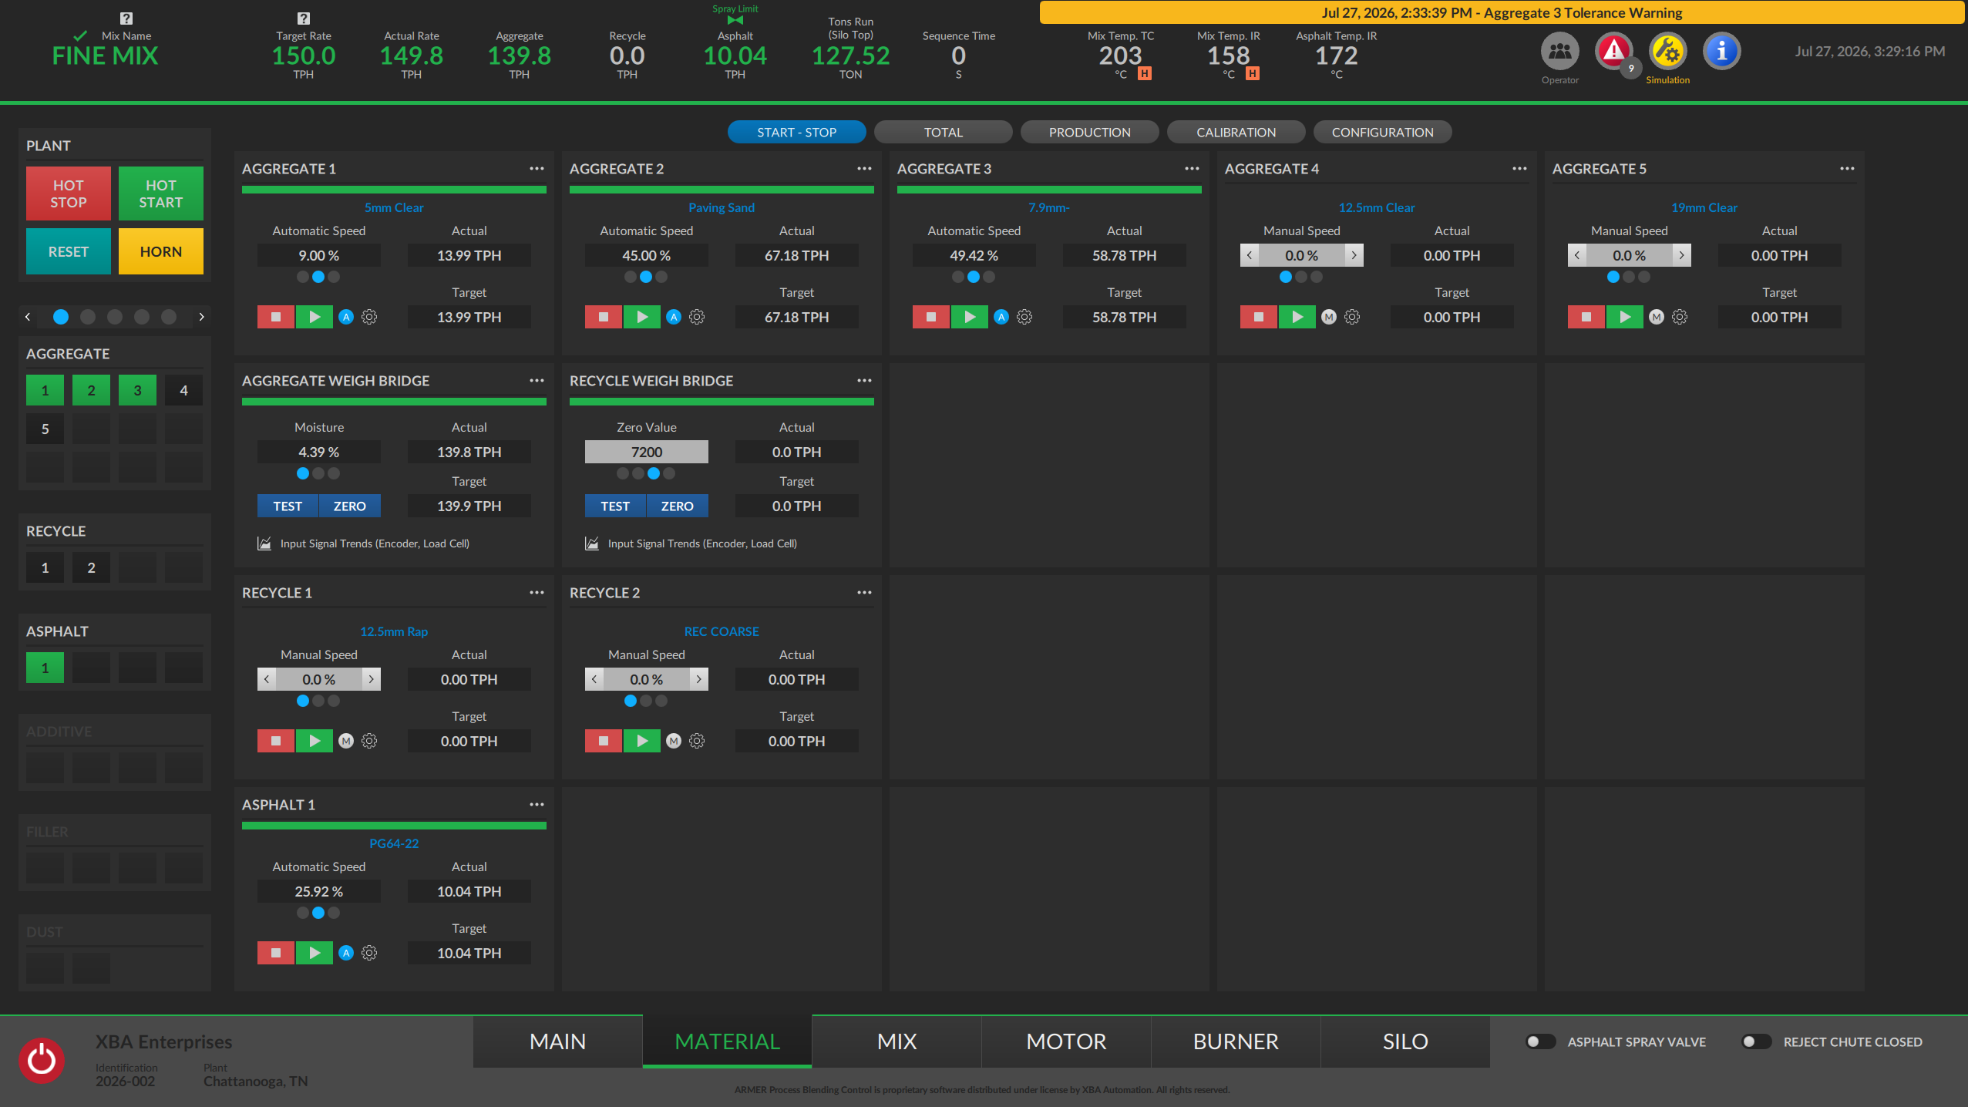
Task: Open the SILO bottom navigation tab
Action: point(1405,1041)
